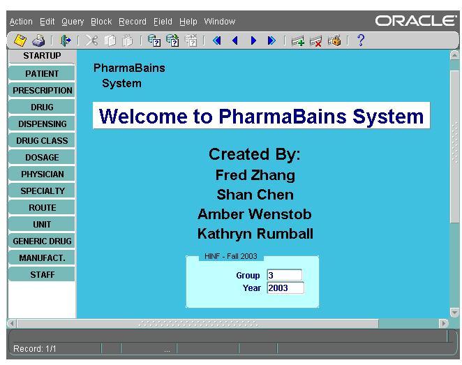Open the SPECIALTY form
This screenshot has height=365, width=462.
pyautogui.click(x=42, y=191)
